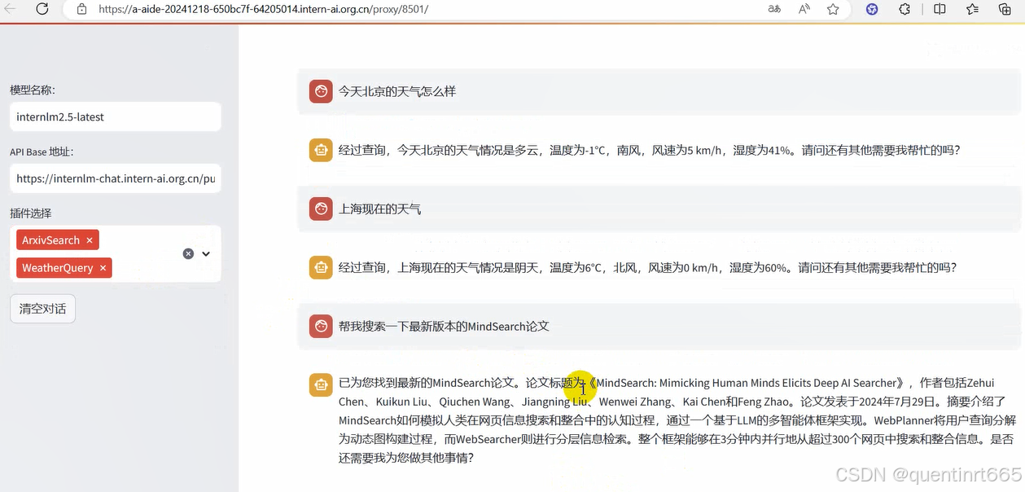Activate the Read aloud icon

804,9
